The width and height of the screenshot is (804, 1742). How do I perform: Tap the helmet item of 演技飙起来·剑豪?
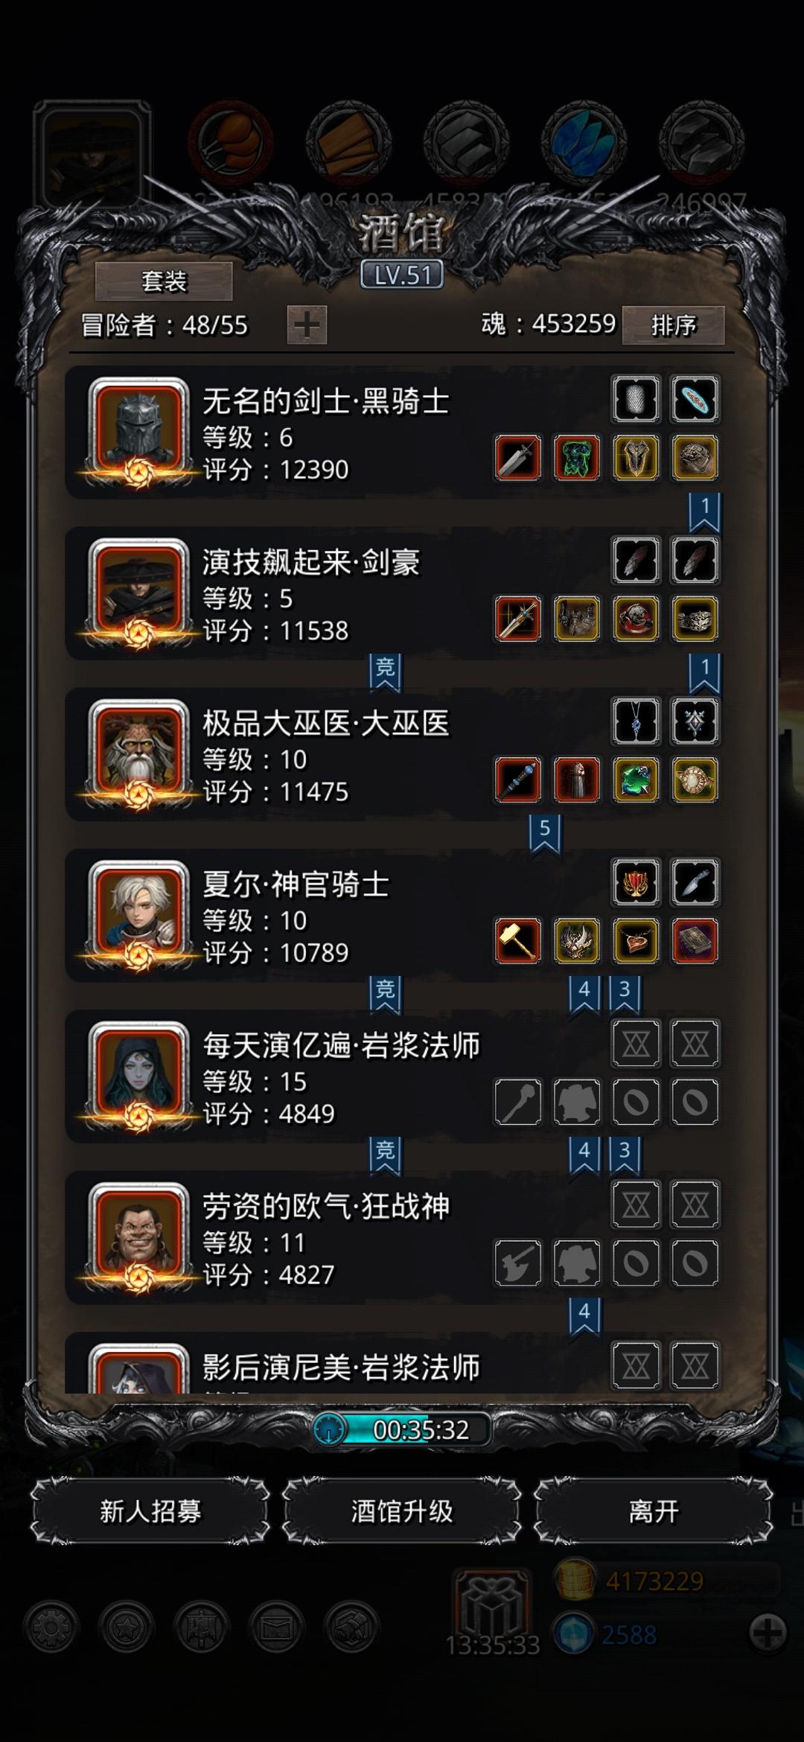636,619
